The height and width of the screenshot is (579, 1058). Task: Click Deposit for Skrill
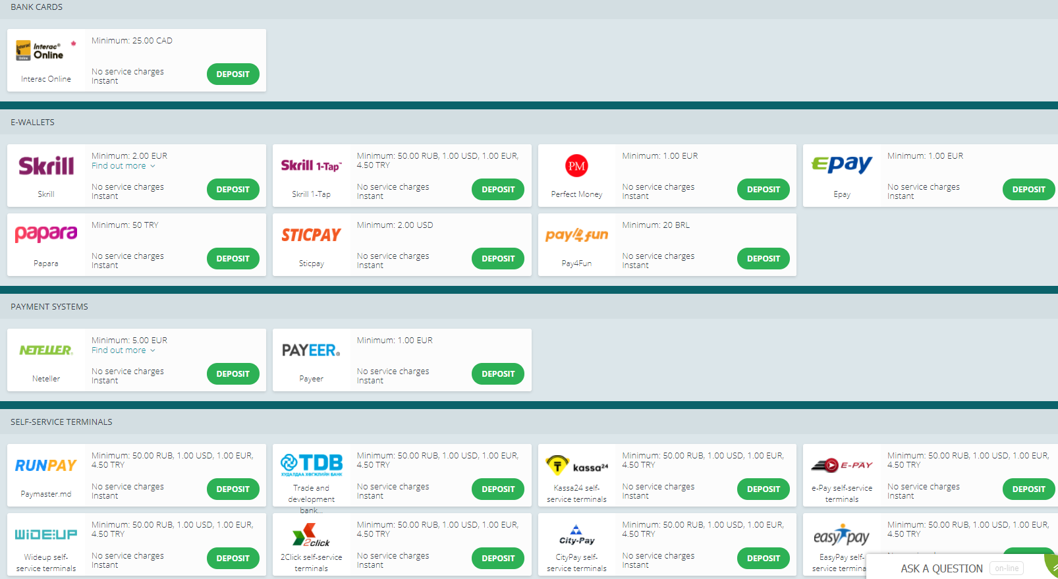pyautogui.click(x=233, y=190)
